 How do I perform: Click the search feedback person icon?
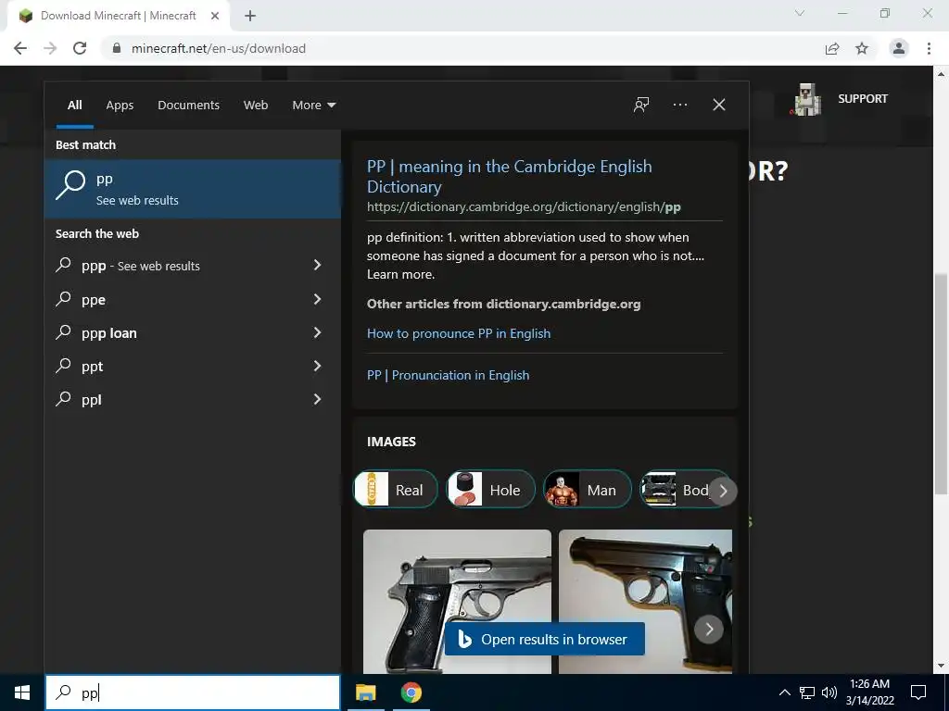tap(641, 105)
